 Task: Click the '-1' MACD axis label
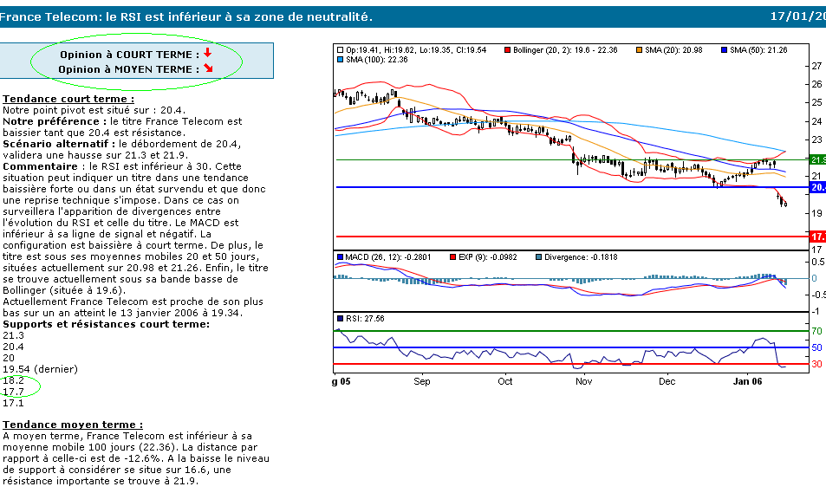coord(816,311)
